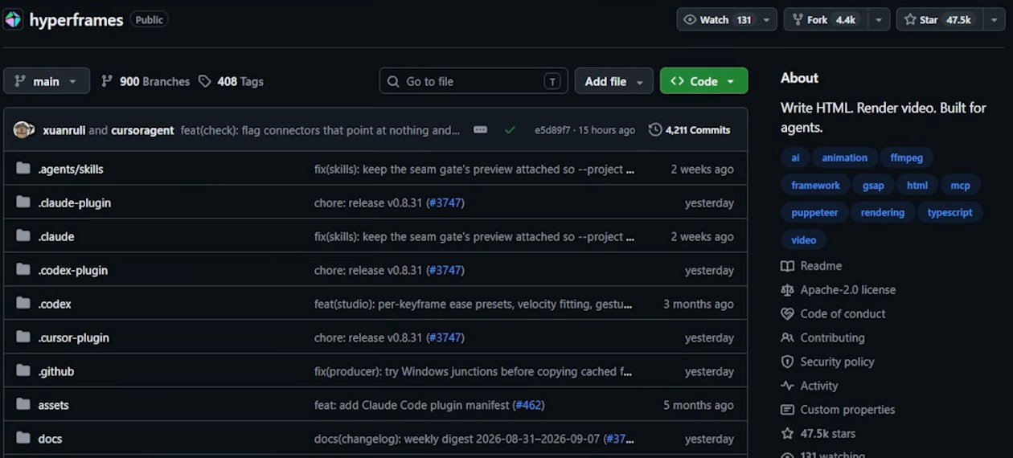Expand the Watch dropdown arrow

[767, 19]
